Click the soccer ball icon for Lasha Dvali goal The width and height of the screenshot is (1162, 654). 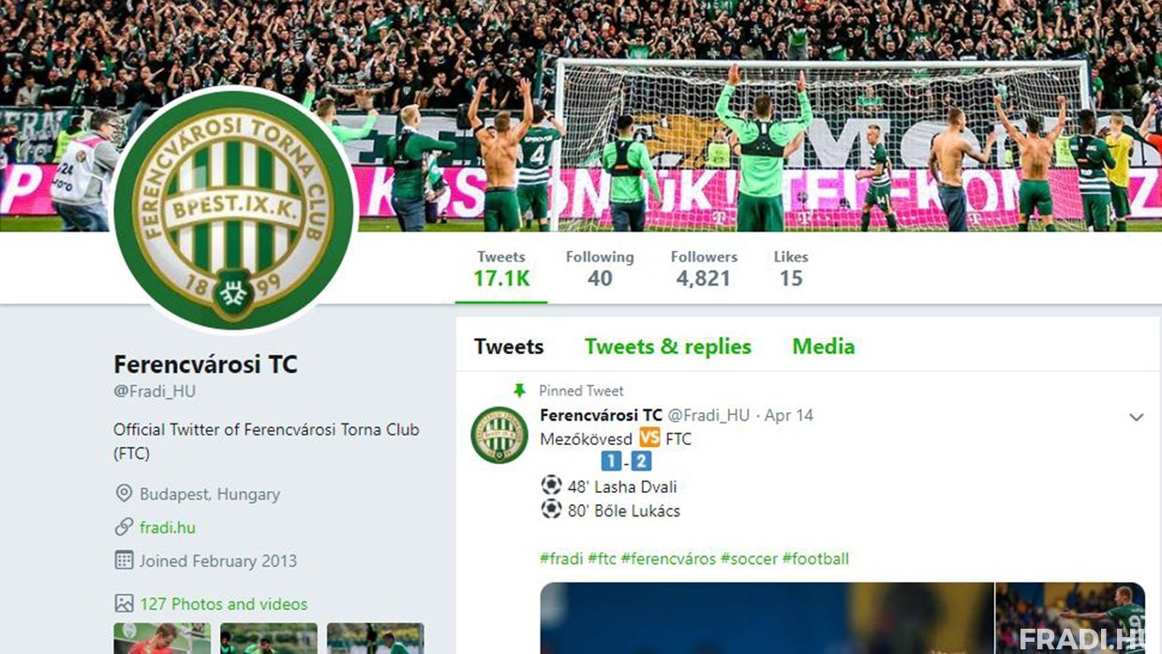pos(551,485)
